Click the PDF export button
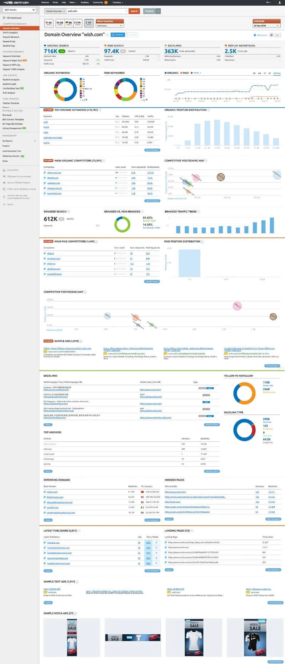Image resolution: width=285 pixels, height=664 pixels. click(277, 35)
